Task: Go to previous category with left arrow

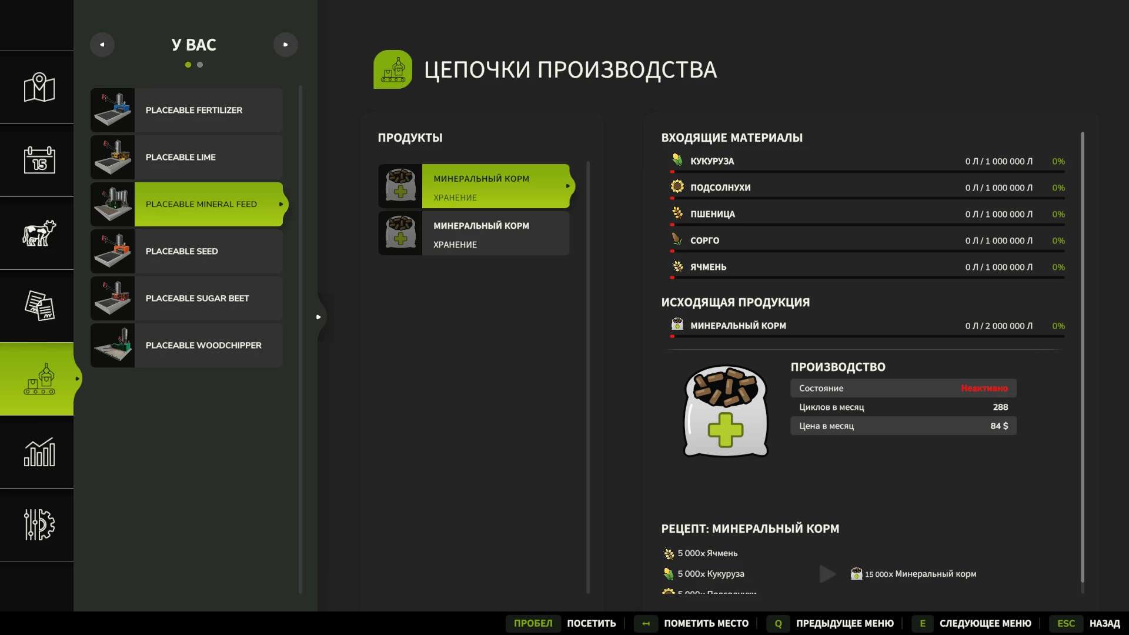Action: point(102,45)
